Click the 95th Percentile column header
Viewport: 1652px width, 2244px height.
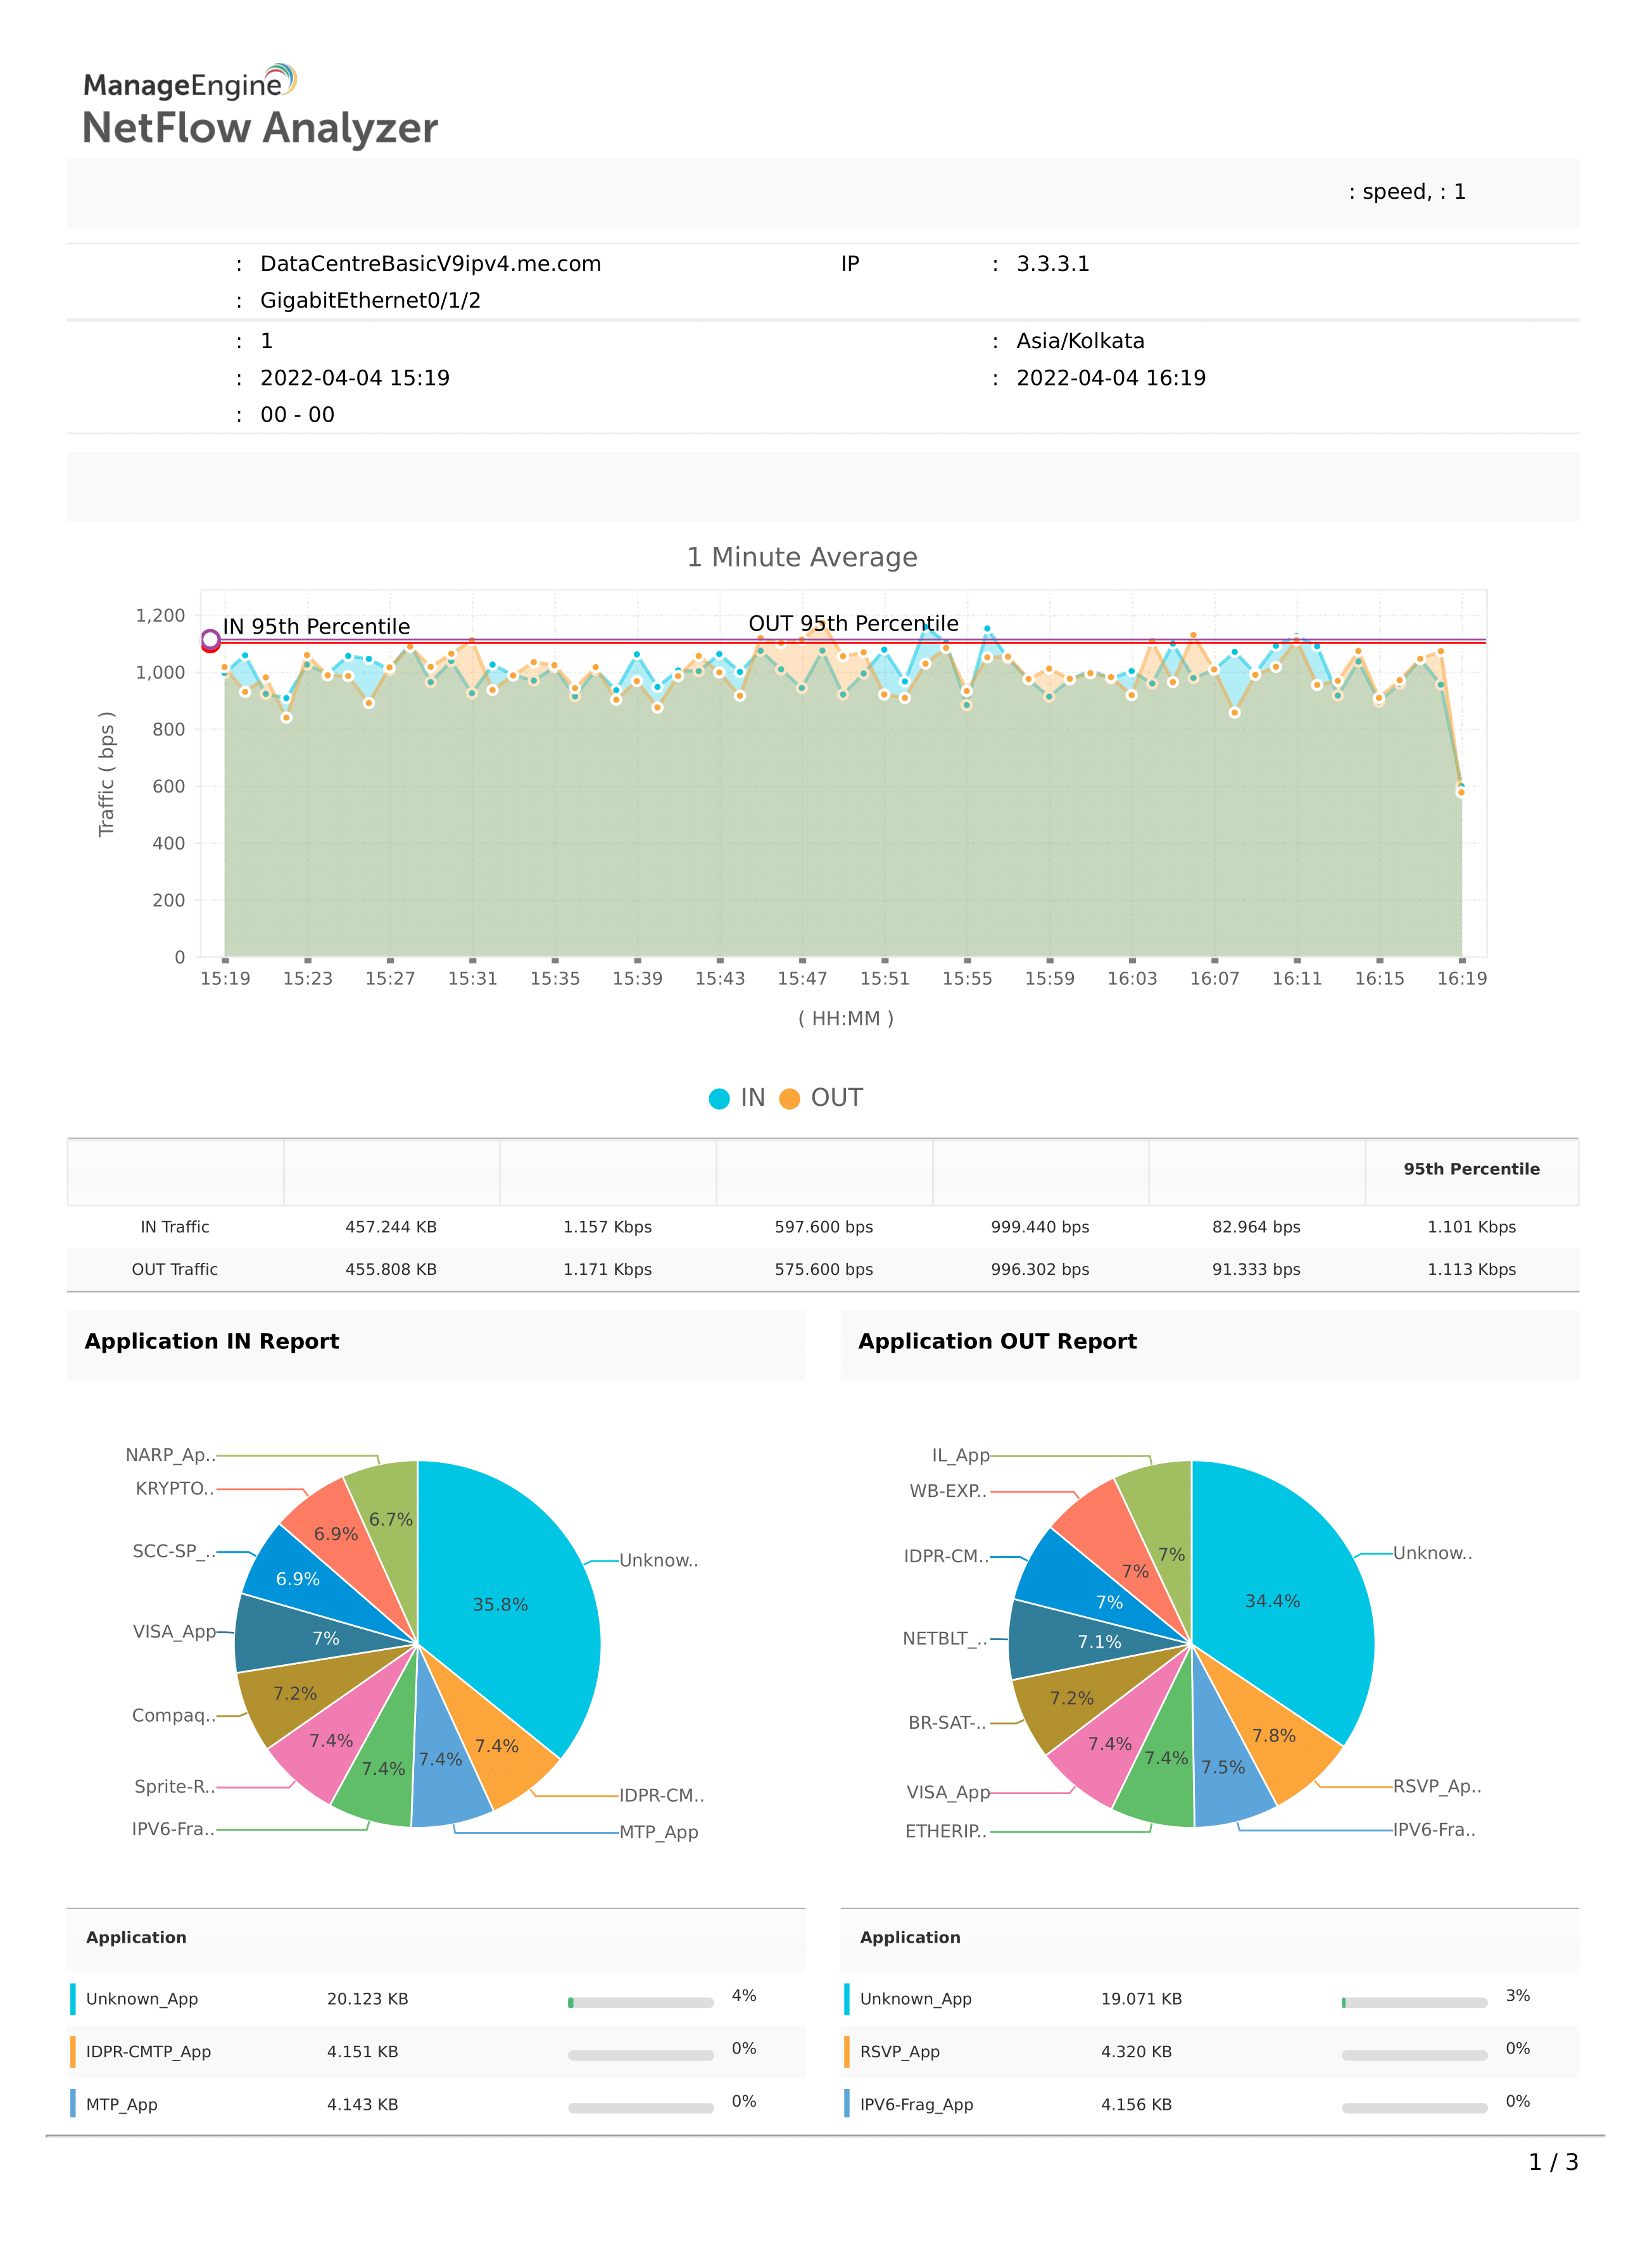tap(1471, 1170)
